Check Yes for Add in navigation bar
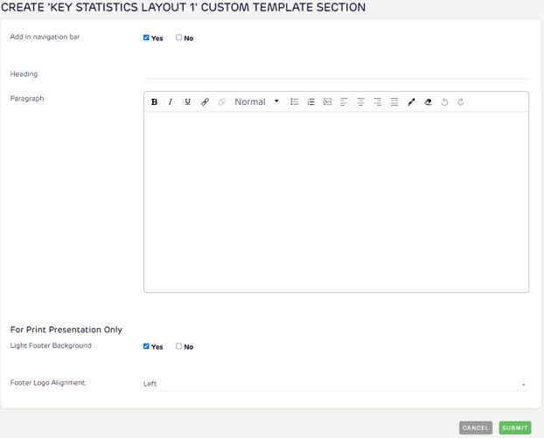Image resolution: width=544 pixels, height=438 pixels. 147,38
